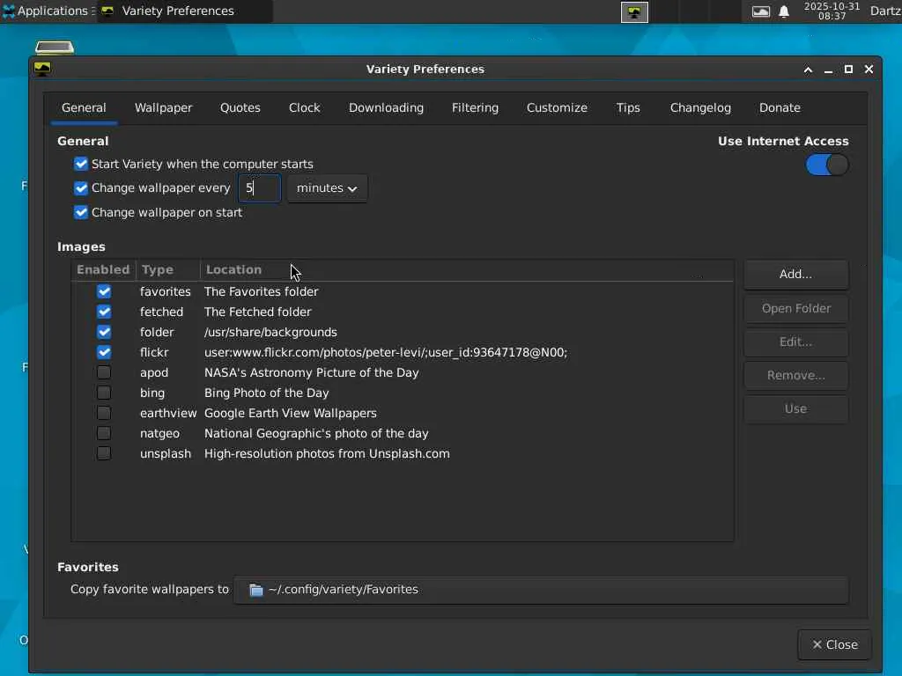Open the Donate tab
This screenshot has height=676, width=902.
pyautogui.click(x=780, y=108)
